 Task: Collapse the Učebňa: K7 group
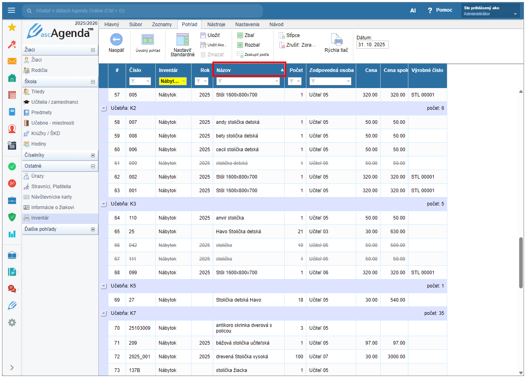pyautogui.click(x=104, y=313)
